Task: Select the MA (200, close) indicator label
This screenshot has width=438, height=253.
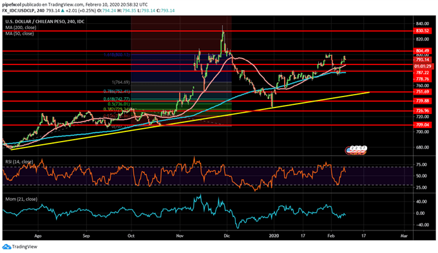Action: tap(21, 28)
